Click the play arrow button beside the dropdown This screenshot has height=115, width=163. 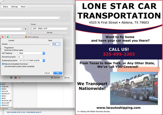(x=26, y=29)
